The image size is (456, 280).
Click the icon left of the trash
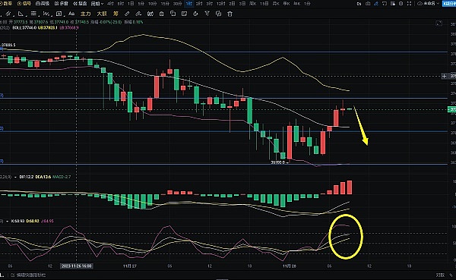218,14
